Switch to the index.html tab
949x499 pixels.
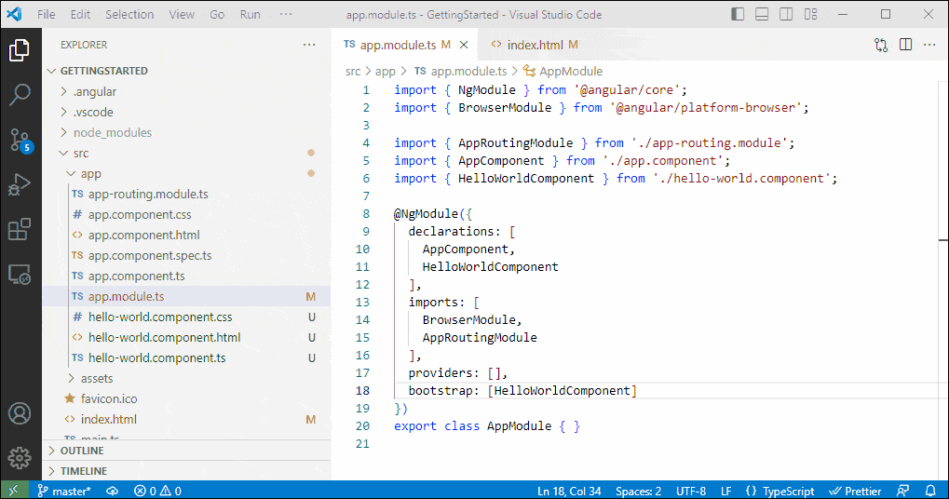tap(536, 45)
